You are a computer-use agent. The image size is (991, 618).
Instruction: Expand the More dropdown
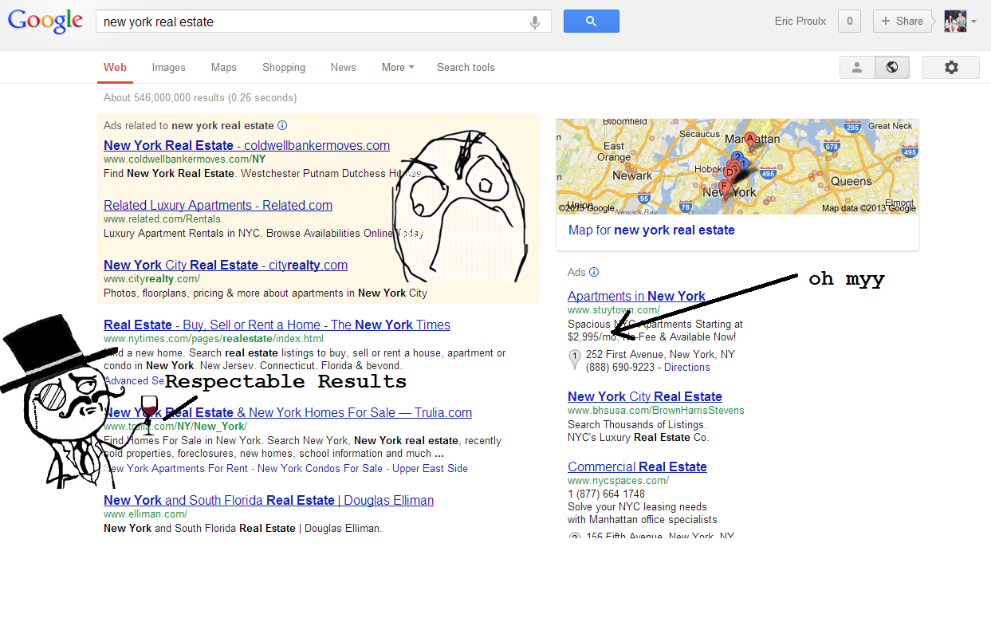point(398,68)
